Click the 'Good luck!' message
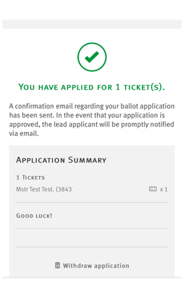The image size is (185, 289). click(34, 216)
